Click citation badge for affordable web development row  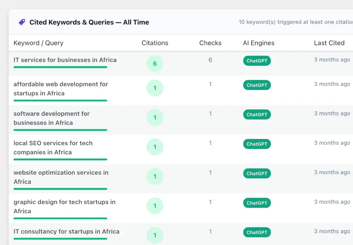tap(155, 88)
